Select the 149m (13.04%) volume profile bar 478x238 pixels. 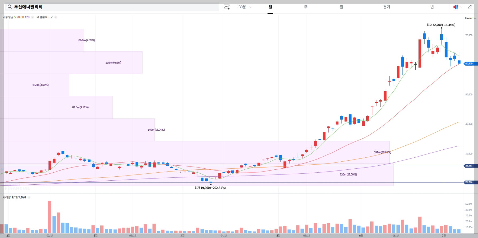tap(77, 130)
